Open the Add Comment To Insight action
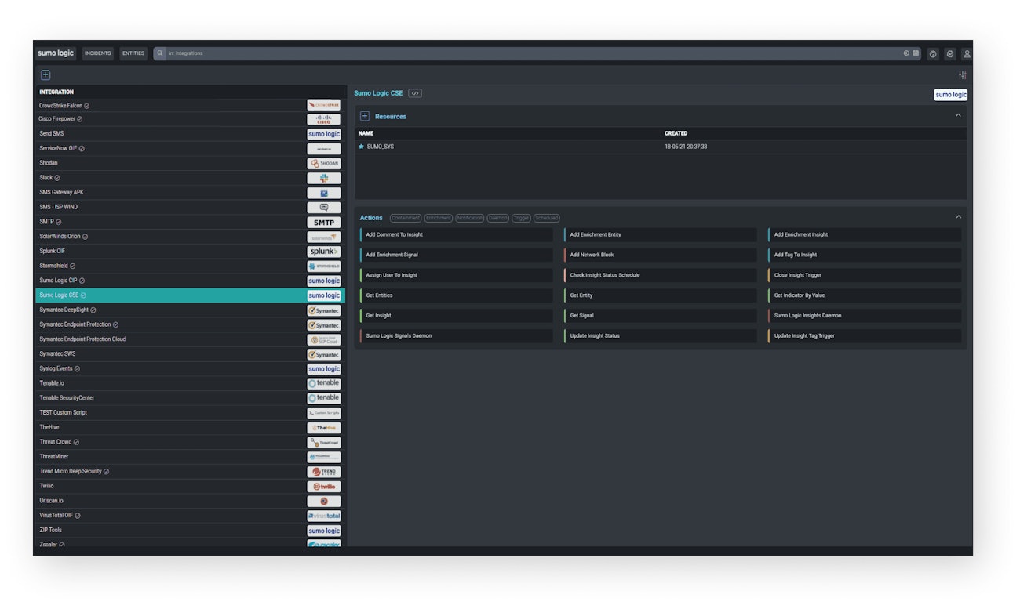 coord(456,234)
